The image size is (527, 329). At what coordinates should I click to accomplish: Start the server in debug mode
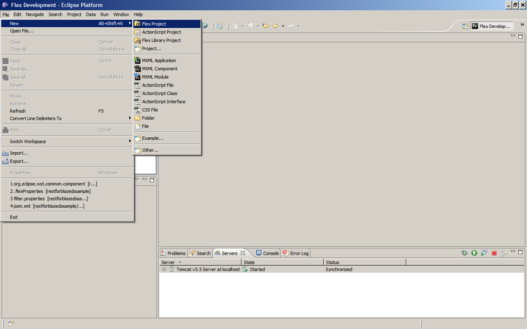464,253
